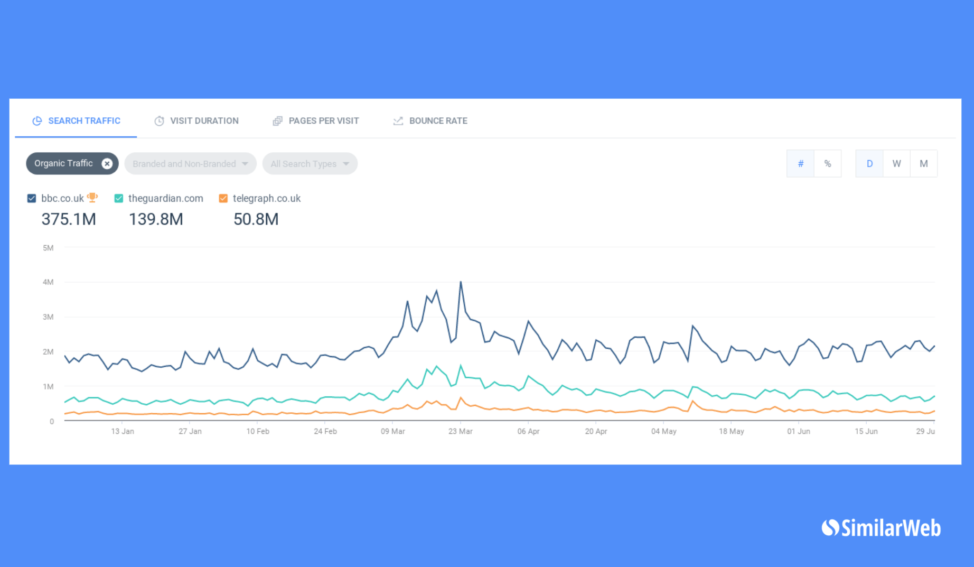
Task: Uncheck the theguardian.com series checkbox
Action: pos(119,198)
